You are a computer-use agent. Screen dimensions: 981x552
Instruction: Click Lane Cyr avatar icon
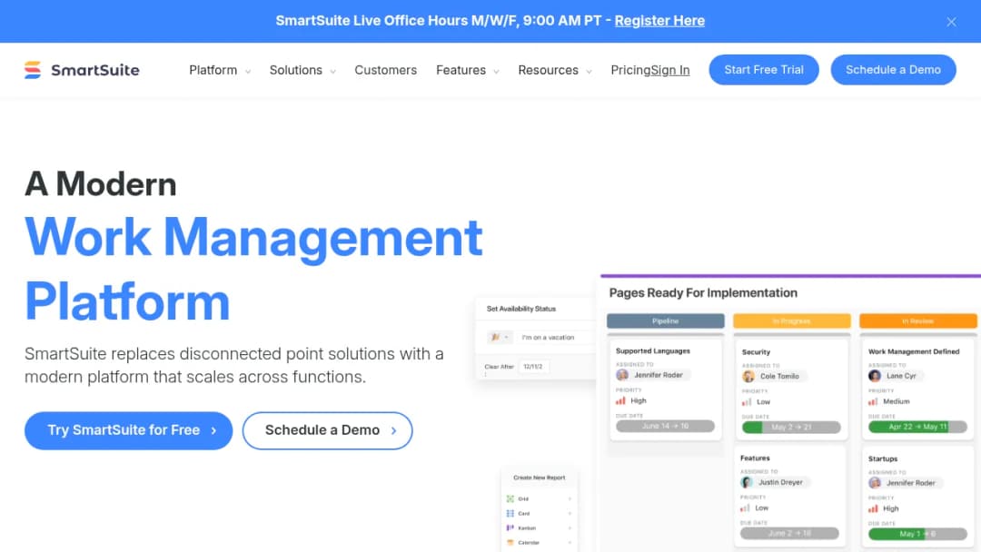click(x=875, y=376)
